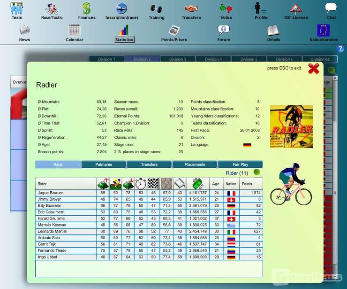Click the blue help question mark

click(340, 48)
